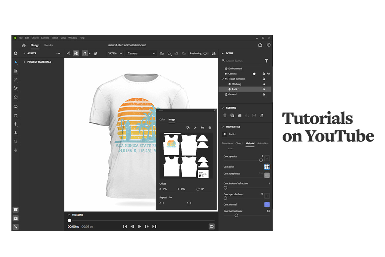Click the Delete trash icon in Actions

point(225,115)
